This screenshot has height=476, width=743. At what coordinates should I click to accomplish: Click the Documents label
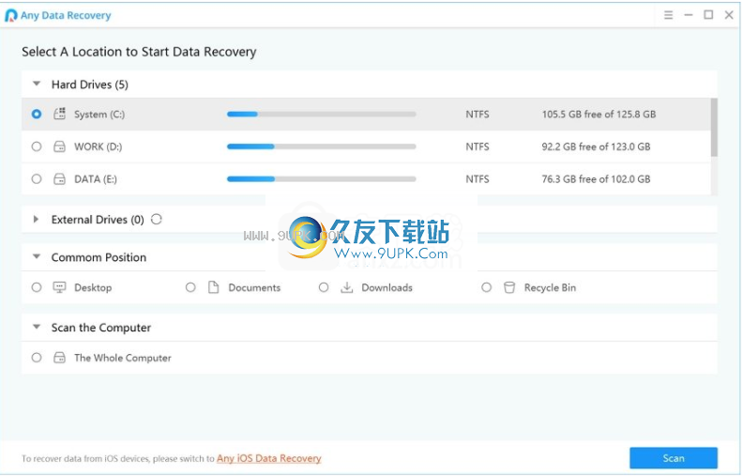[x=254, y=287]
